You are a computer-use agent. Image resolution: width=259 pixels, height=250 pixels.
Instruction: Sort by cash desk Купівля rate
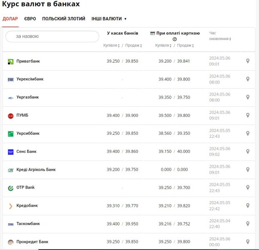(112, 45)
